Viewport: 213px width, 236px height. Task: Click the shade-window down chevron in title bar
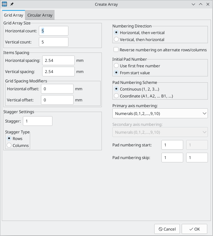pyautogui.click(x=193, y=4)
